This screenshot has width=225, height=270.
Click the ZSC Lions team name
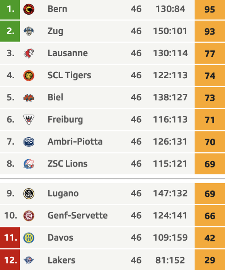tap(68, 164)
